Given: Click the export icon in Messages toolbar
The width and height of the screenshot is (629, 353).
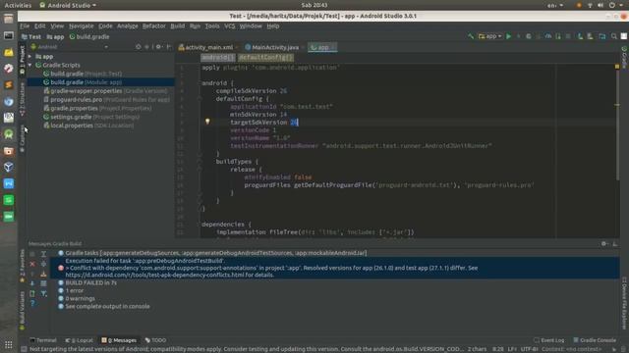Looking at the screenshot, I should click(43, 274).
